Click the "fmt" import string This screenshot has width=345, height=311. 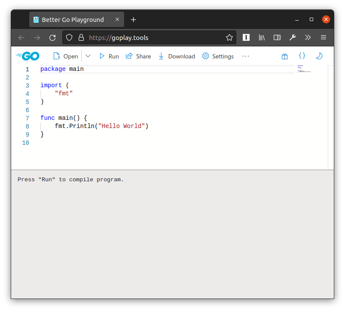click(64, 94)
